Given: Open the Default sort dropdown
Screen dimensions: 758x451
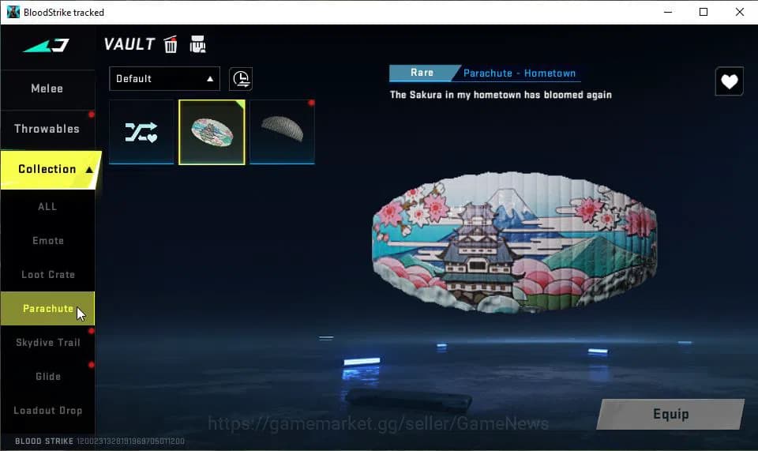Looking at the screenshot, I should click(164, 78).
